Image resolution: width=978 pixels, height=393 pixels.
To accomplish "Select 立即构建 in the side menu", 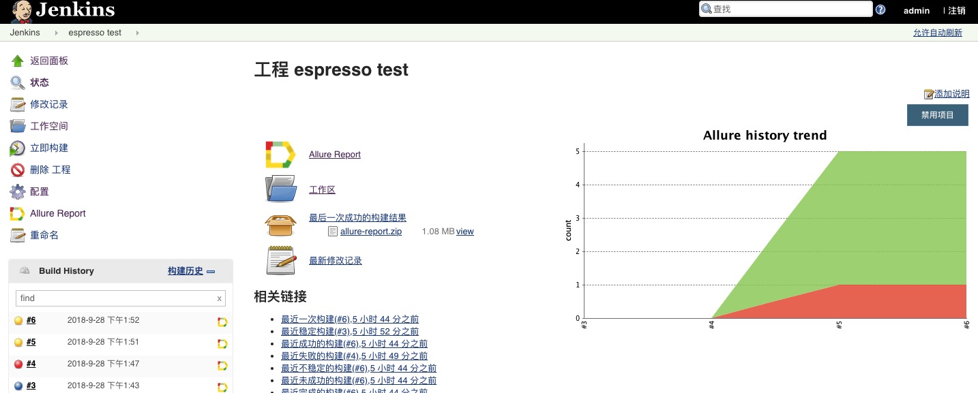I will coord(49,148).
